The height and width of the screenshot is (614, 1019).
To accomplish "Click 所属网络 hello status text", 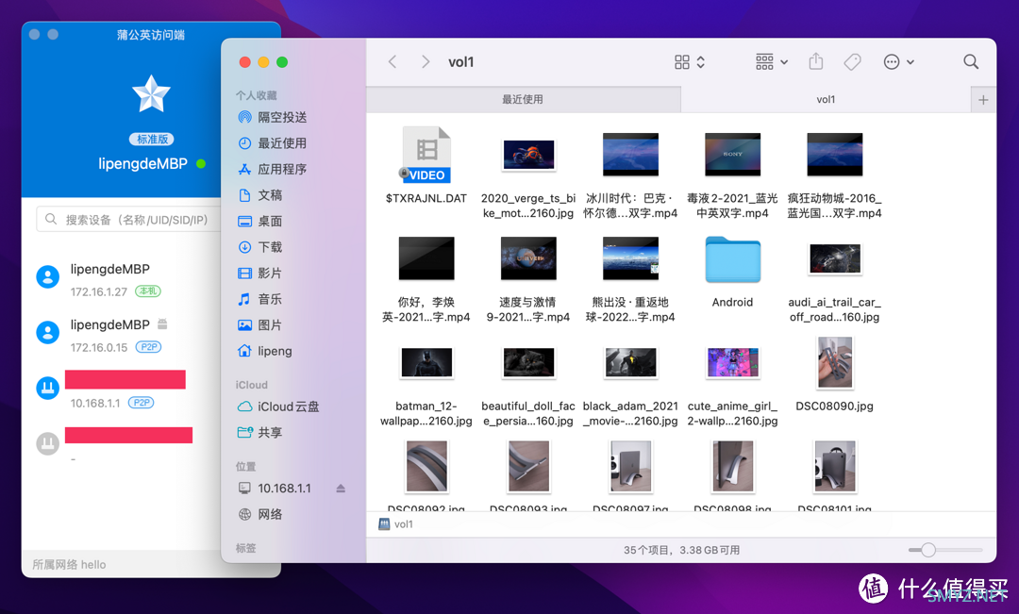I will tap(69, 565).
